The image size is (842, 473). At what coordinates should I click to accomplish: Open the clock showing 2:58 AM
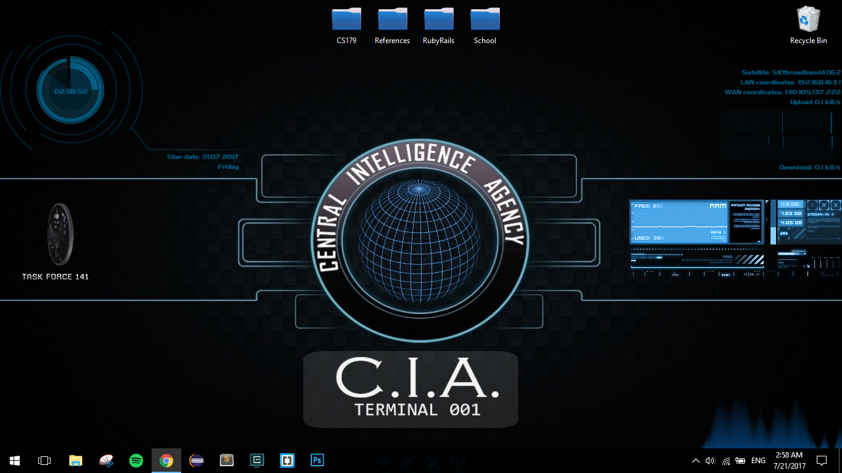[788, 460]
